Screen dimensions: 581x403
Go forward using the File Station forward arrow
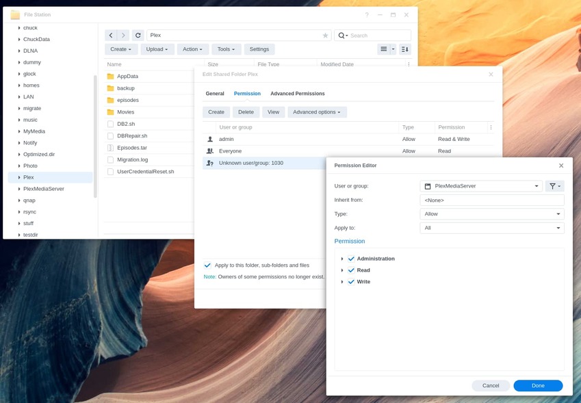click(123, 35)
